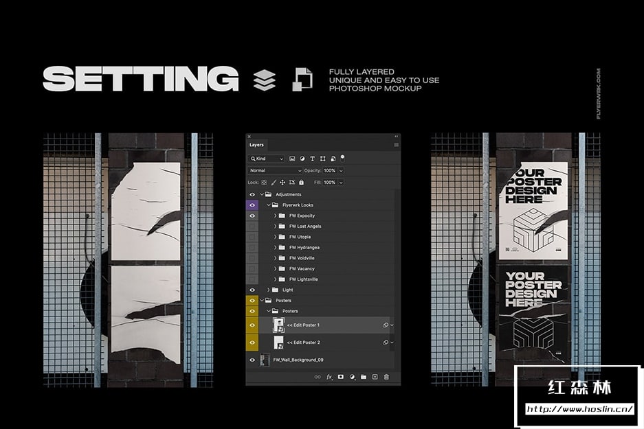Click the smart object filter icon
The height and width of the screenshot is (429, 644).
click(x=333, y=159)
